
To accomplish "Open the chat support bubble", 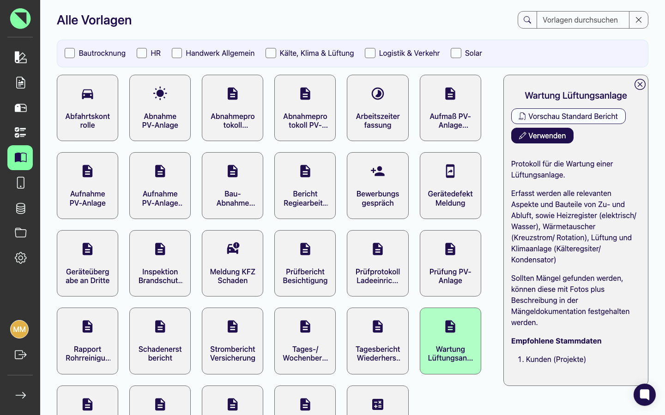I will pyautogui.click(x=645, y=395).
